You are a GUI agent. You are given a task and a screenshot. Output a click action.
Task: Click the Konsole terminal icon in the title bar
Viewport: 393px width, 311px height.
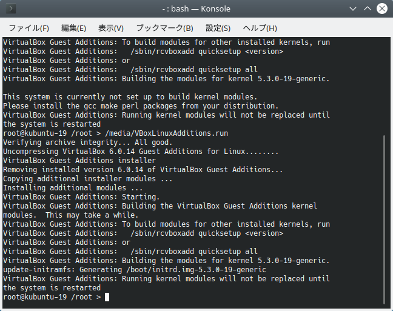pos(11,8)
